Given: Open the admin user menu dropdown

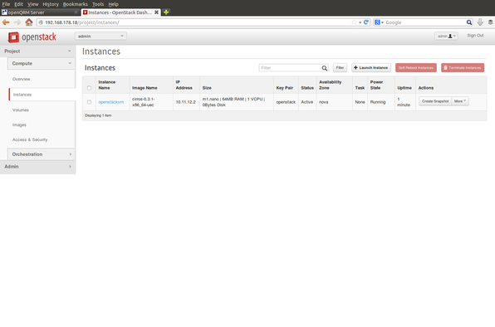Looking at the screenshot, I should point(446,37).
